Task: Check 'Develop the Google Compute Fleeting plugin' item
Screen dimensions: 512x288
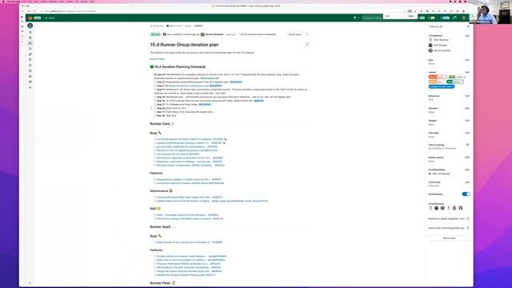Action: [155, 275]
